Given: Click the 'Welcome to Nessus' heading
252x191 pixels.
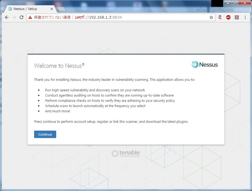Looking at the screenshot, I should (59, 66).
